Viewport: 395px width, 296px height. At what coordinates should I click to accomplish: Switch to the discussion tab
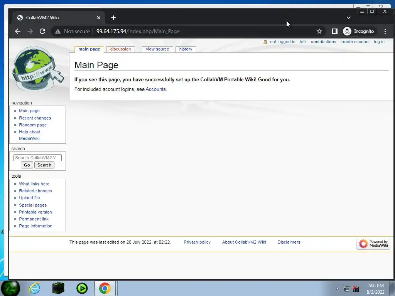tap(120, 49)
